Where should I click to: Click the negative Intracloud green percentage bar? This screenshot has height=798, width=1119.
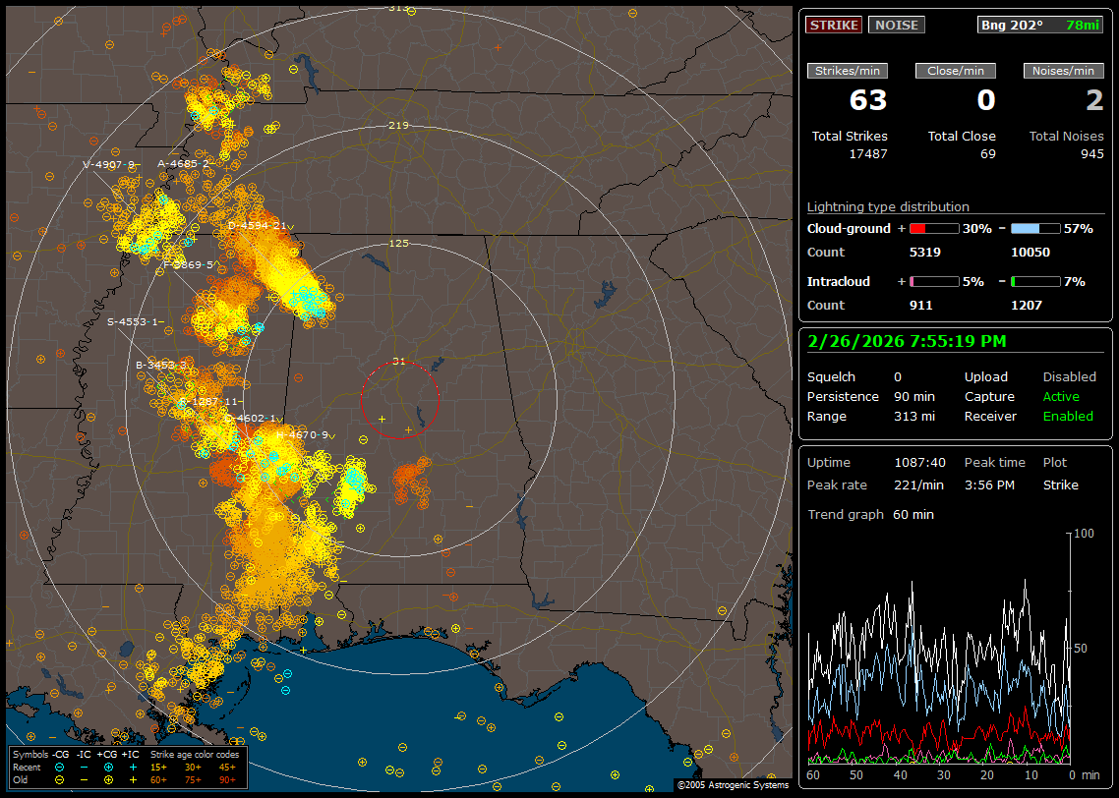pyautogui.click(x=1034, y=282)
